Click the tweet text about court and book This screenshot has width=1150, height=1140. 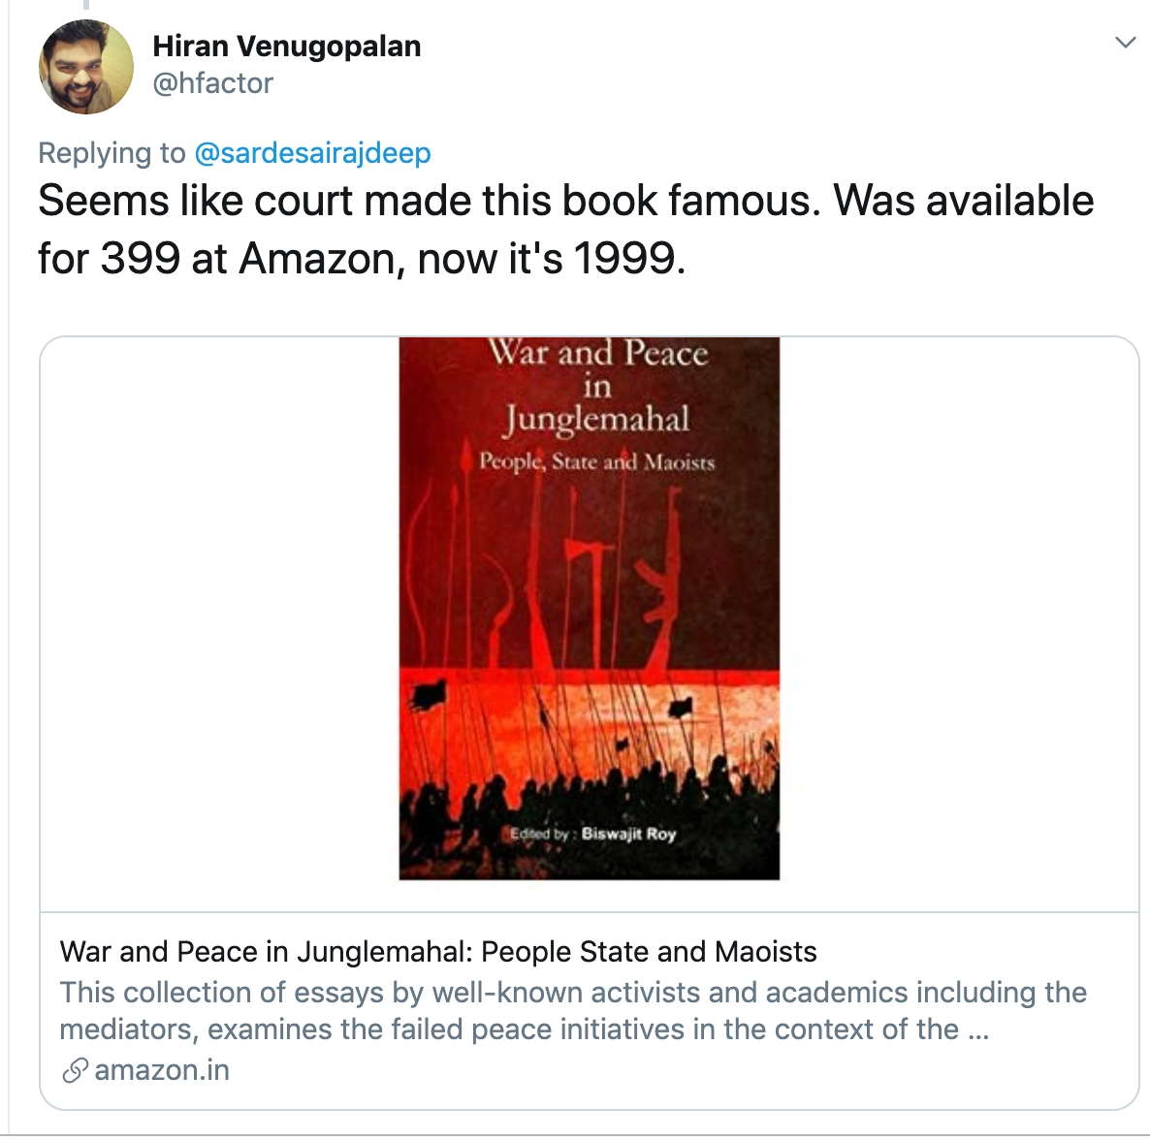tap(565, 230)
